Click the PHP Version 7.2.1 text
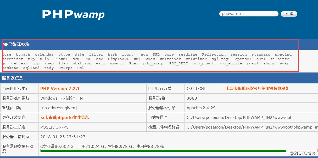Screen dimensions: 318x158 click(60, 88)
